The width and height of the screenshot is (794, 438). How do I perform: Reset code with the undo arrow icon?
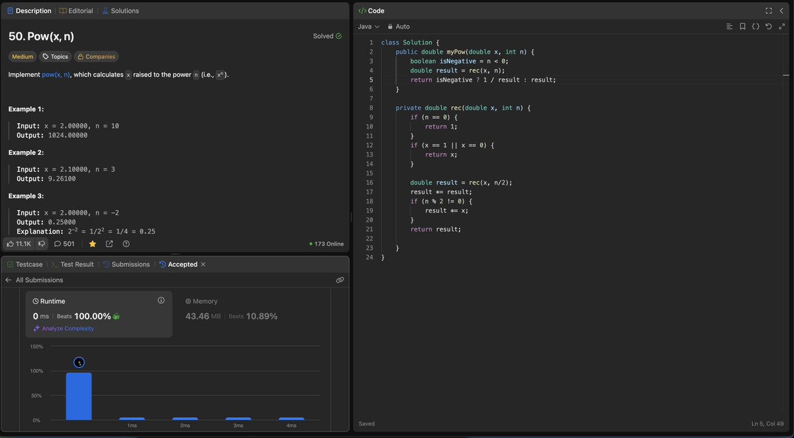coord(769,27)
